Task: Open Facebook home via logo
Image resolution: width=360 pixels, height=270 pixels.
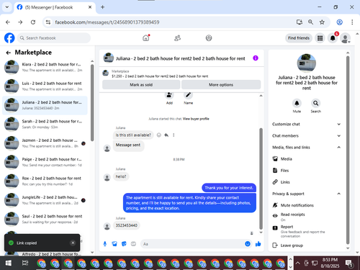Action: pyautogui.click(x=9, y=38)
